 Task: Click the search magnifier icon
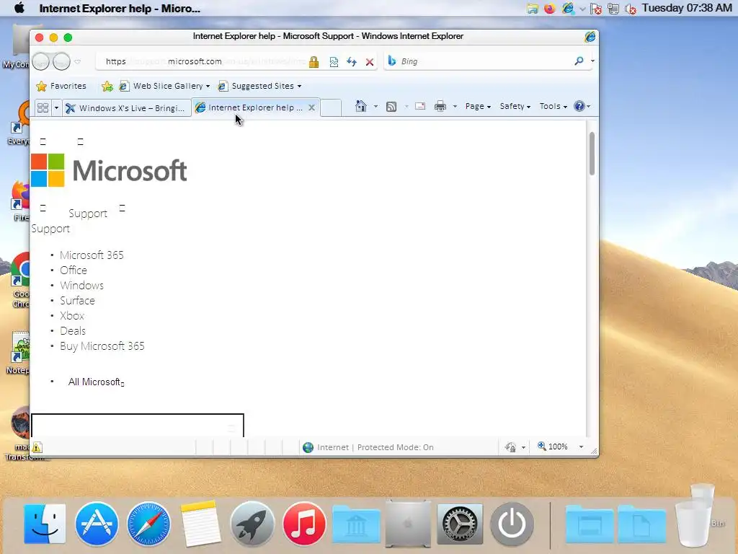(x=579, y=61)
